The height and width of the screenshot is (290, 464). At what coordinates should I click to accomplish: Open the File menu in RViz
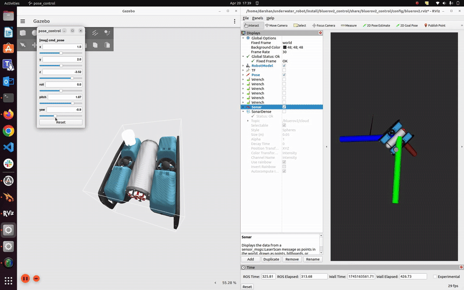point(246,19)
